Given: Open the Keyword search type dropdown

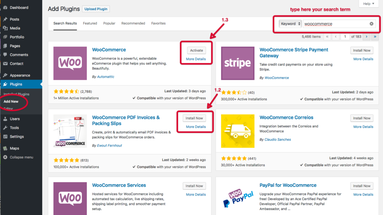Looking at the screenshot, I should tap(290, 24).
